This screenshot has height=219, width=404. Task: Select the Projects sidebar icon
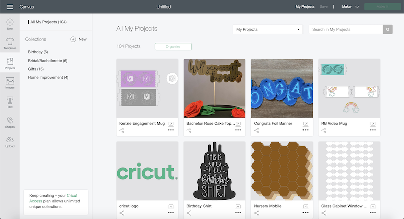point(10,61)
